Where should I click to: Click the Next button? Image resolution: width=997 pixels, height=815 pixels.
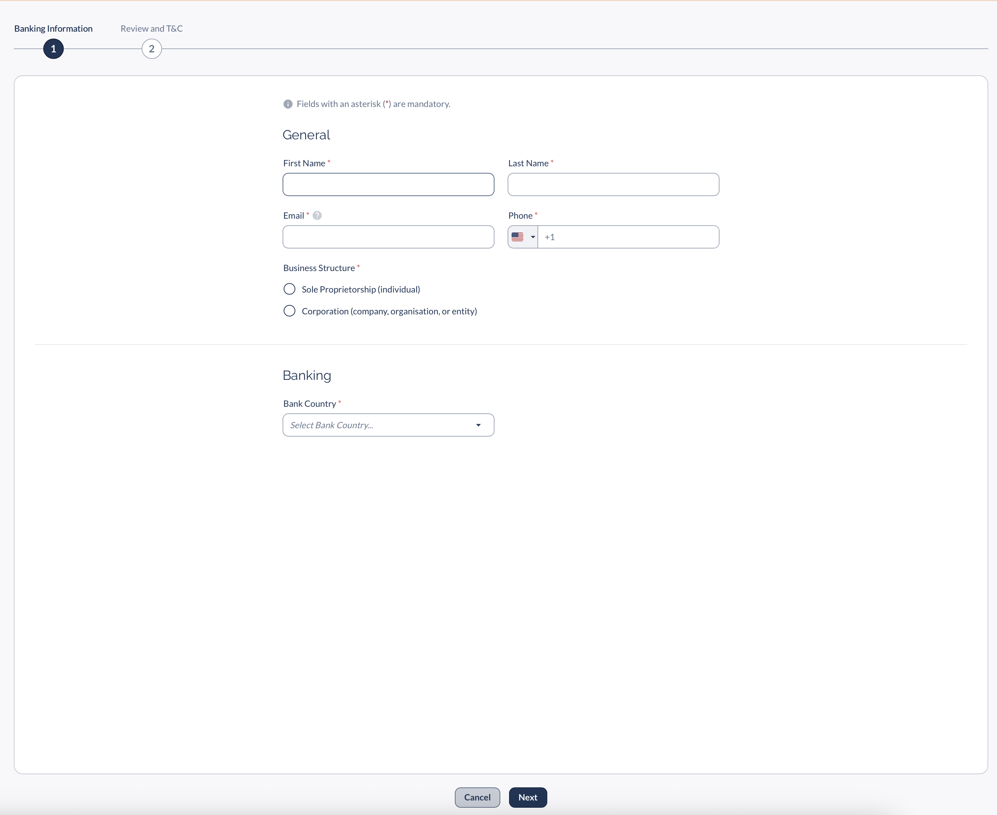coord(528,797)
